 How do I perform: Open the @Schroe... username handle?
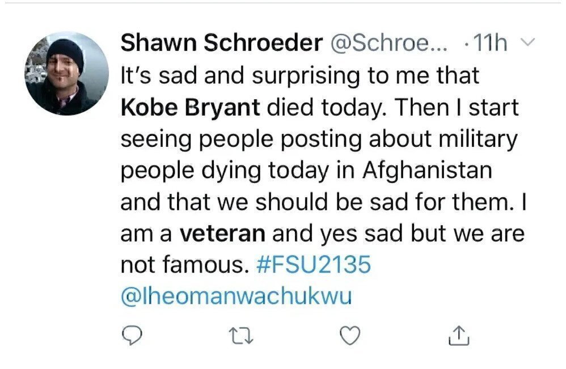point(389,44)
